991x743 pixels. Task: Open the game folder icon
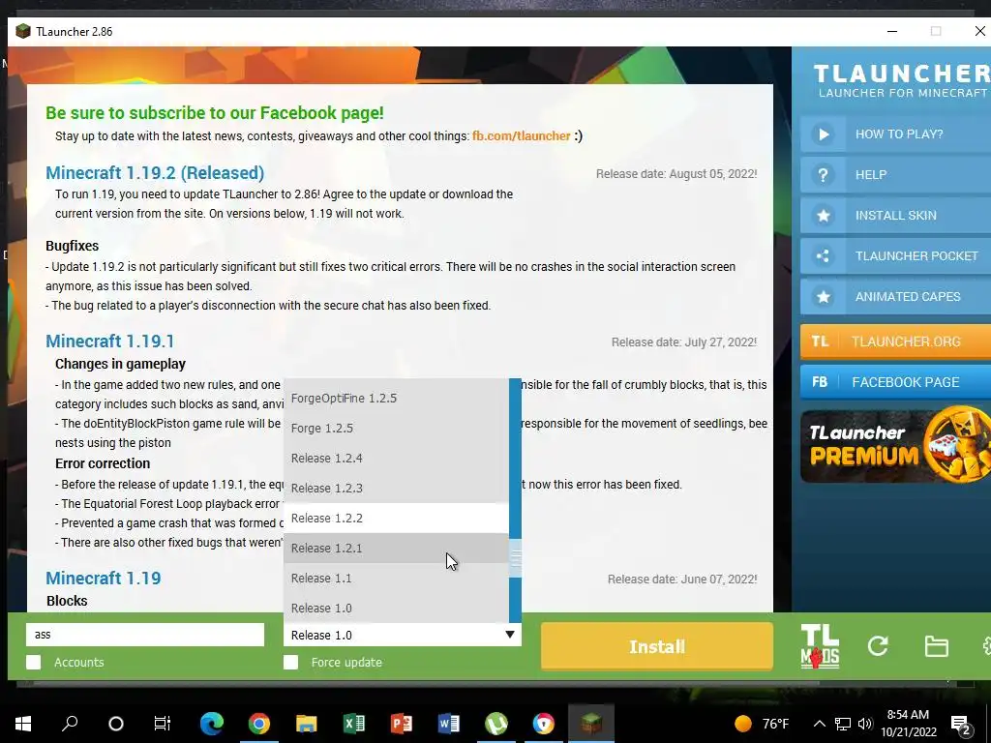point(936,646)
